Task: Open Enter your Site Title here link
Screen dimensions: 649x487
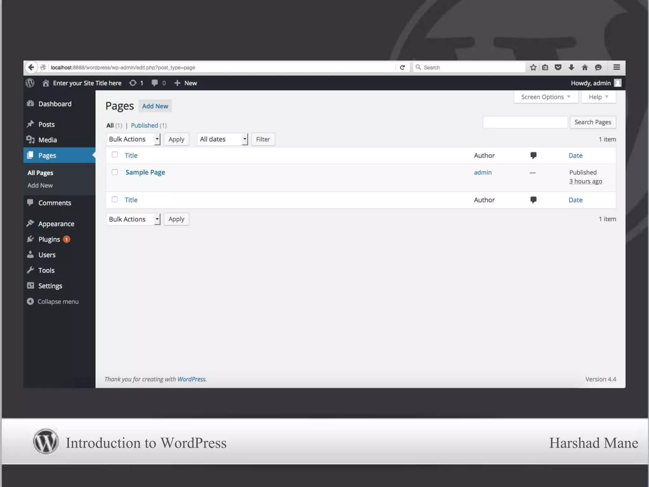Action: pos(87,83)
